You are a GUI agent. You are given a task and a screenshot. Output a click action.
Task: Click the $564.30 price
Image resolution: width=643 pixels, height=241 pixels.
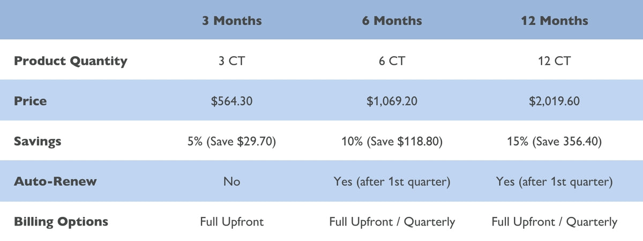tap(231, 101)
